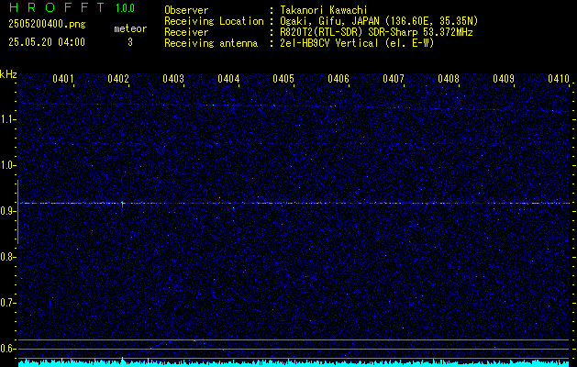Click the 0401 time axis marker

pyautogui.click(x=63, y=78)
